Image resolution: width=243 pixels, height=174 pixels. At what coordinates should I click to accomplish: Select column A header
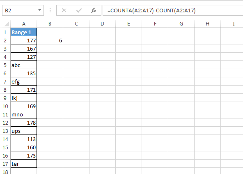(x=23, y=24)
